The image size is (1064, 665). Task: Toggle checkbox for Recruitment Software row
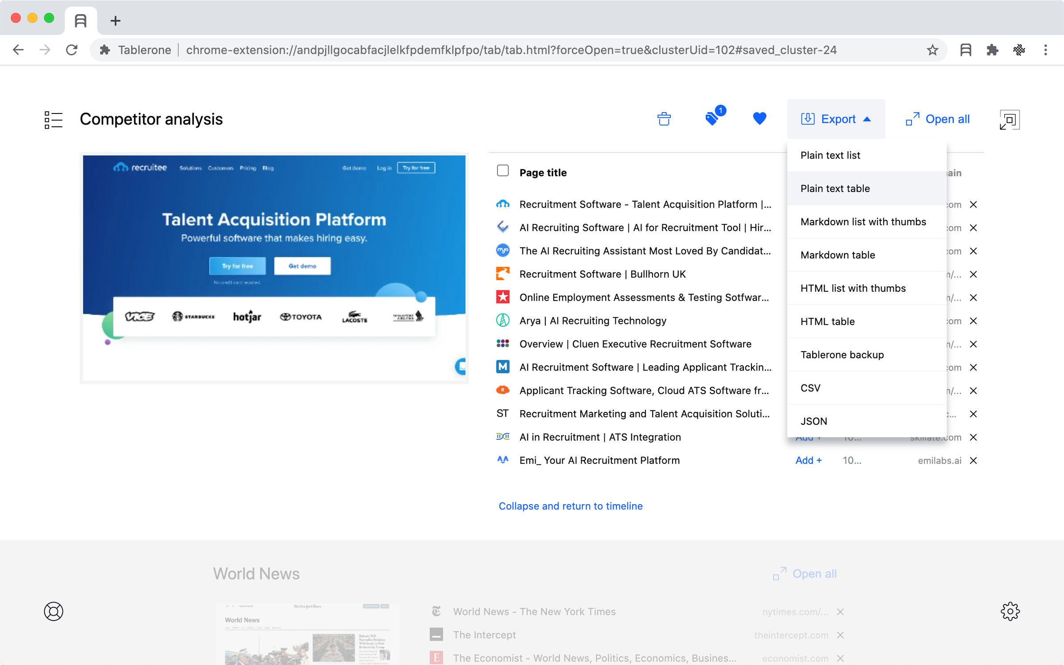pyautogui.click(x=503, y=204)
